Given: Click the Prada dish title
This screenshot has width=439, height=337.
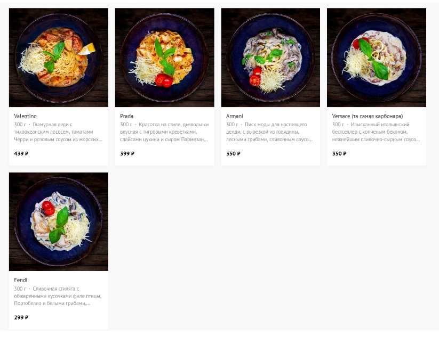Looking at the screenshot, I should point(126,116).
